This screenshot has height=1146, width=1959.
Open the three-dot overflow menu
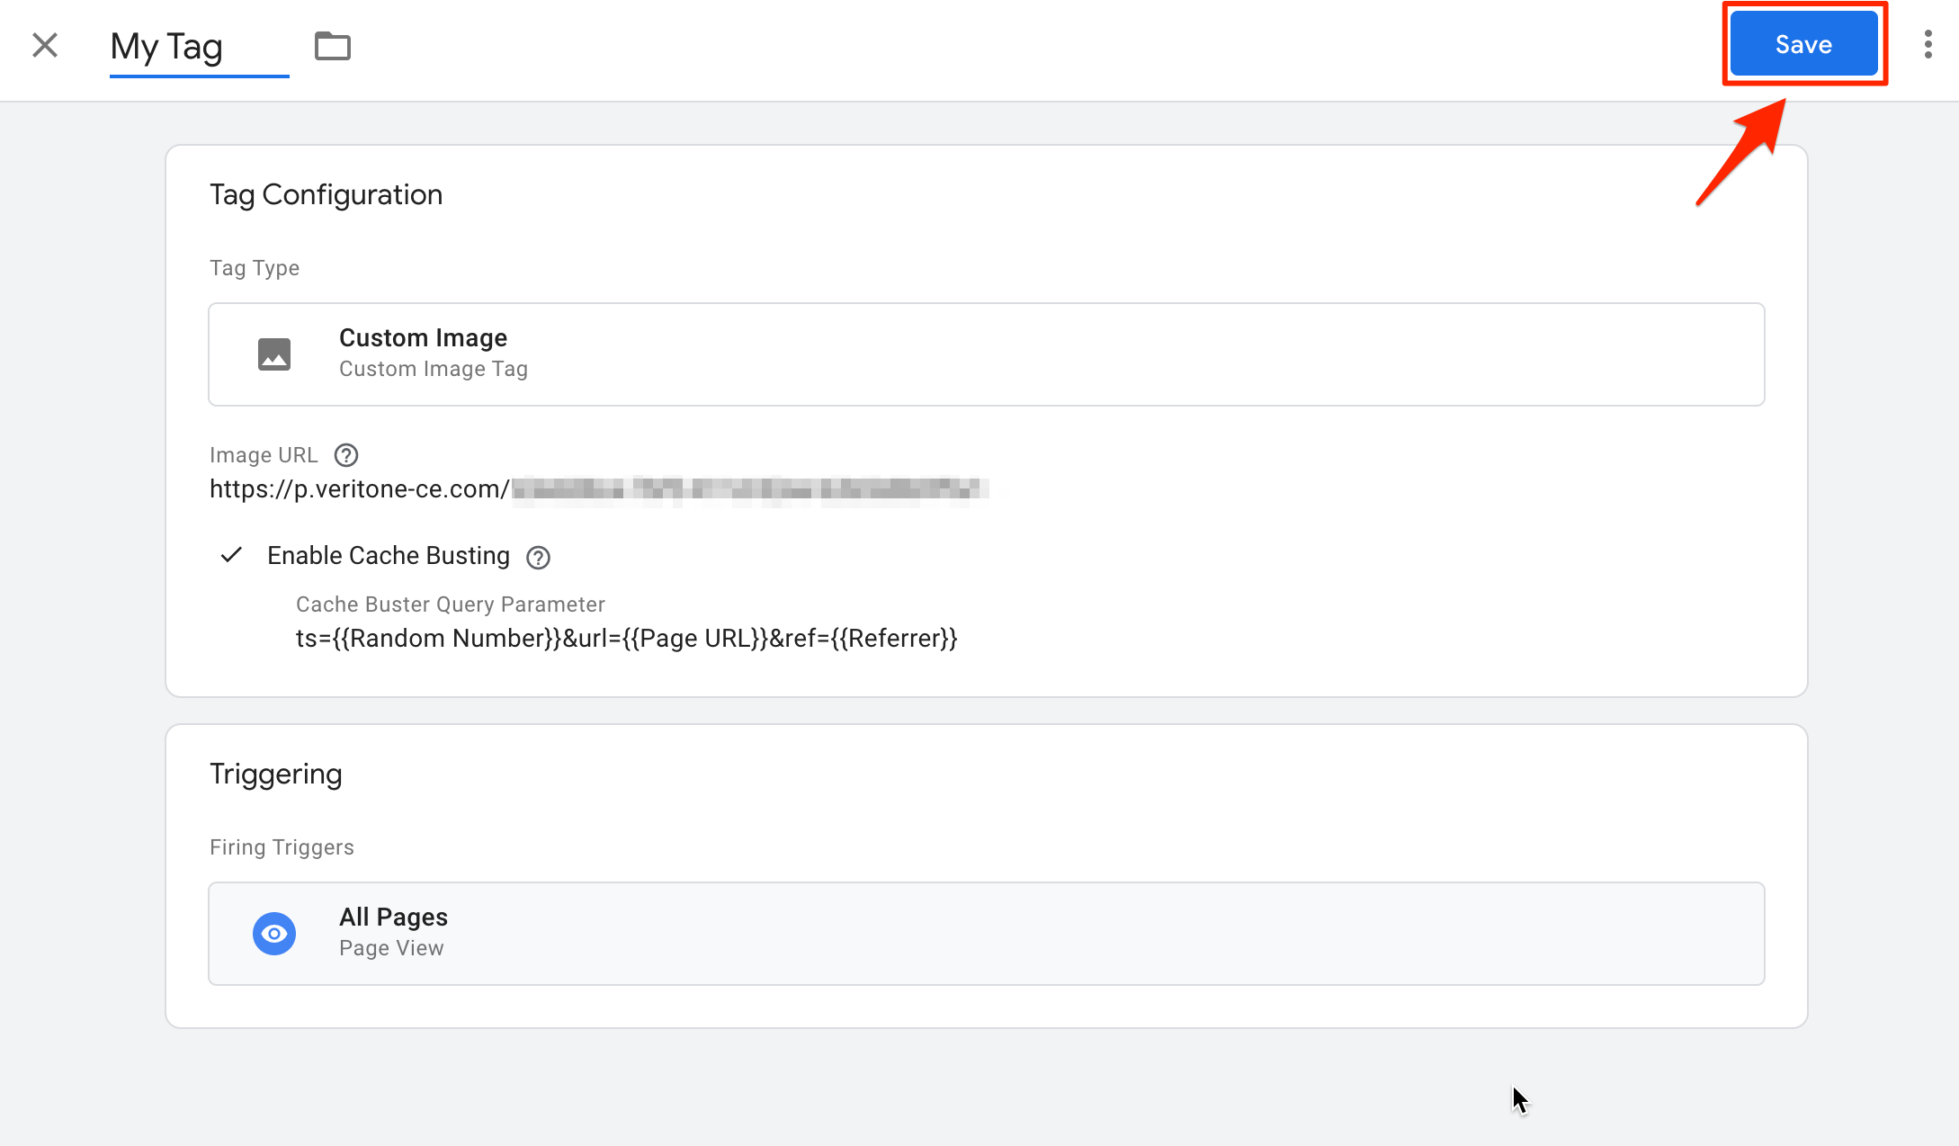coord(1928,43)
